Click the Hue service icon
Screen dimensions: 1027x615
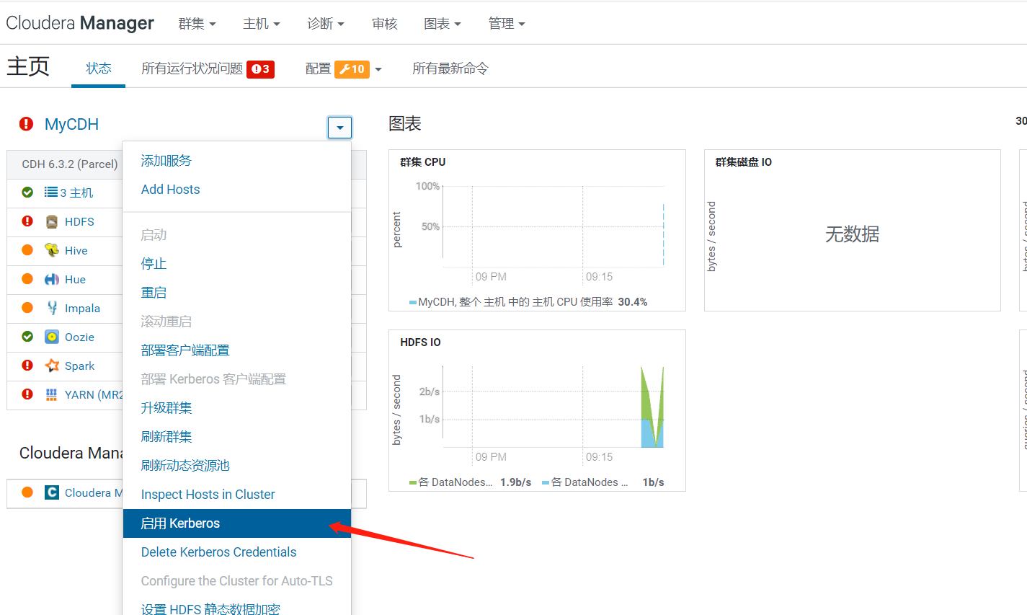pos(52,279)
